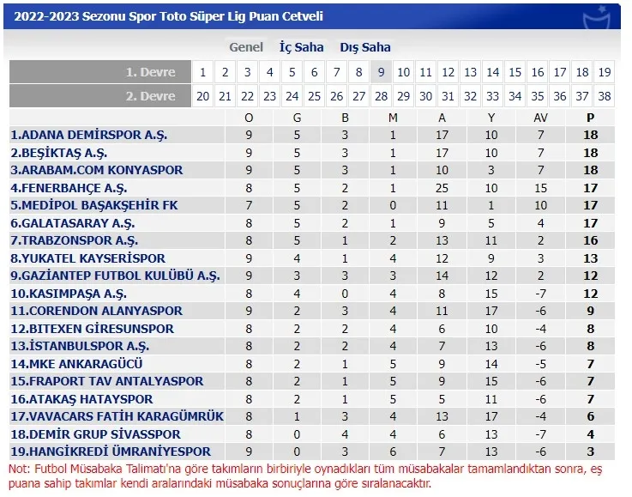Select the Dış Saha tab
The width and height of the screenshot is (632, 497).
pos(365,47)
